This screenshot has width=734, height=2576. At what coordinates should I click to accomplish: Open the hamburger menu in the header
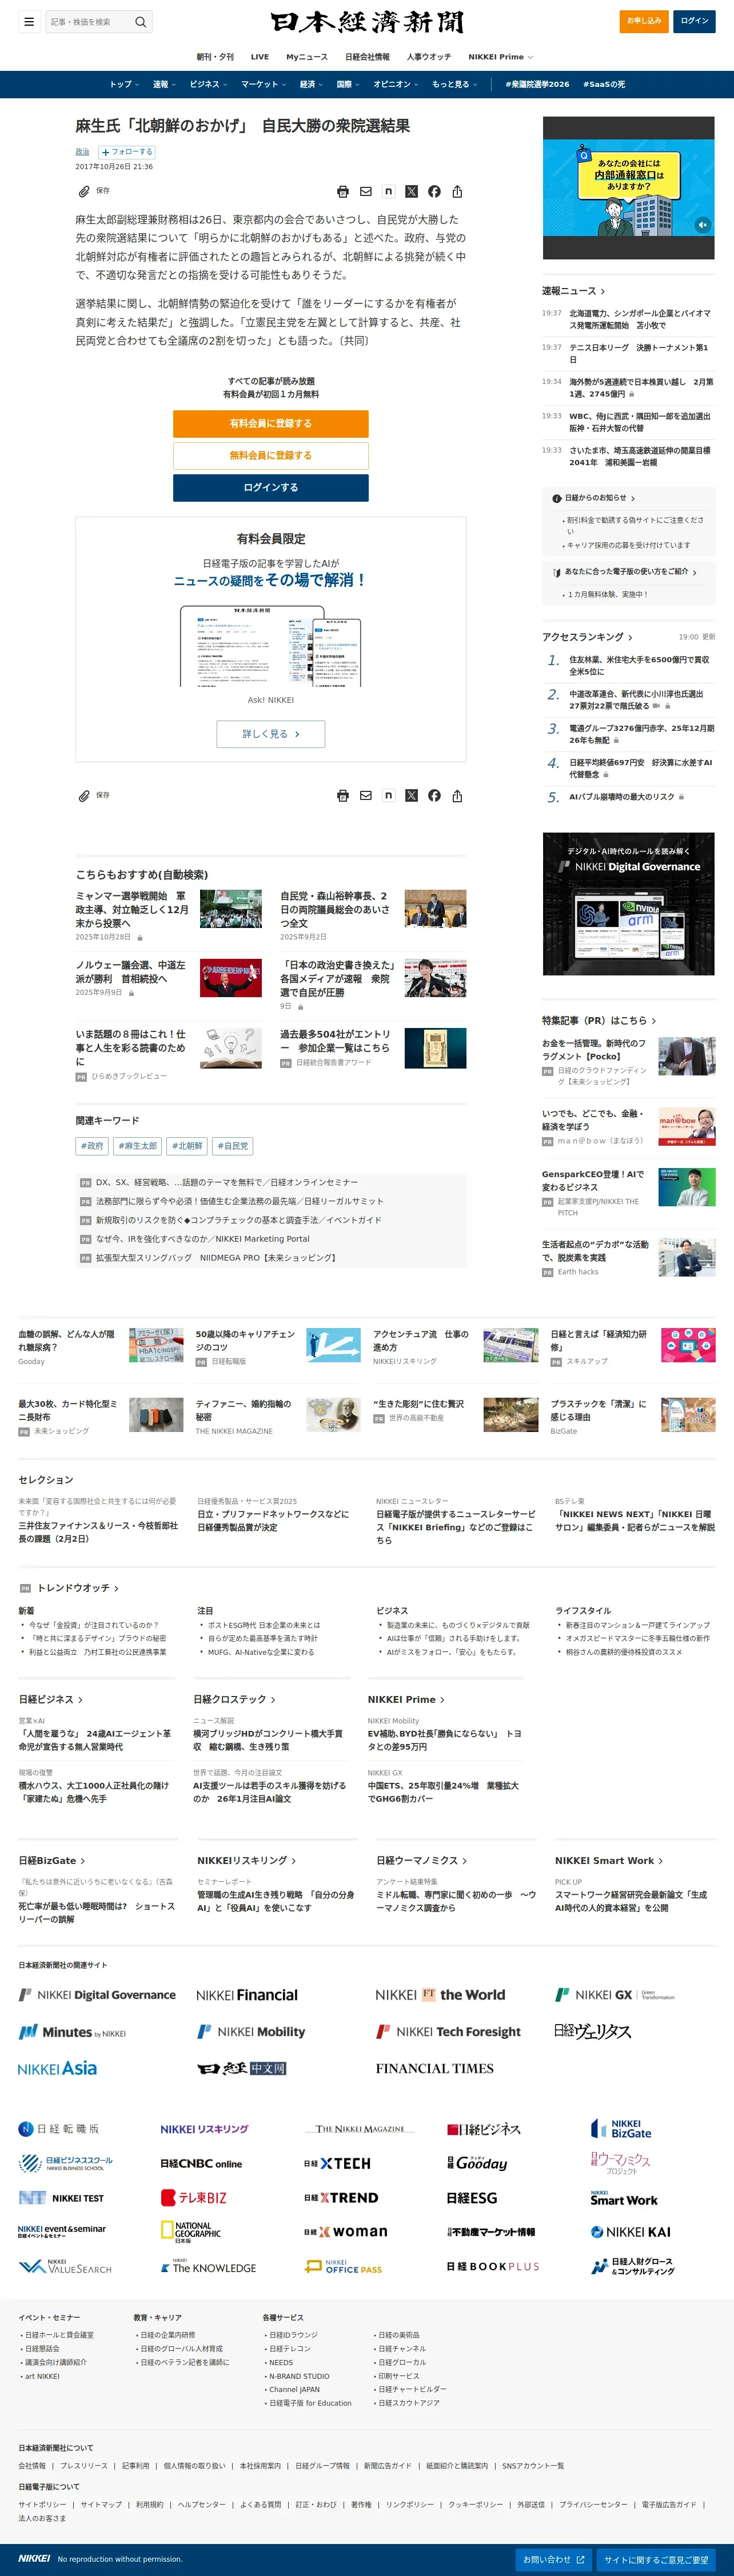[29, 21]
